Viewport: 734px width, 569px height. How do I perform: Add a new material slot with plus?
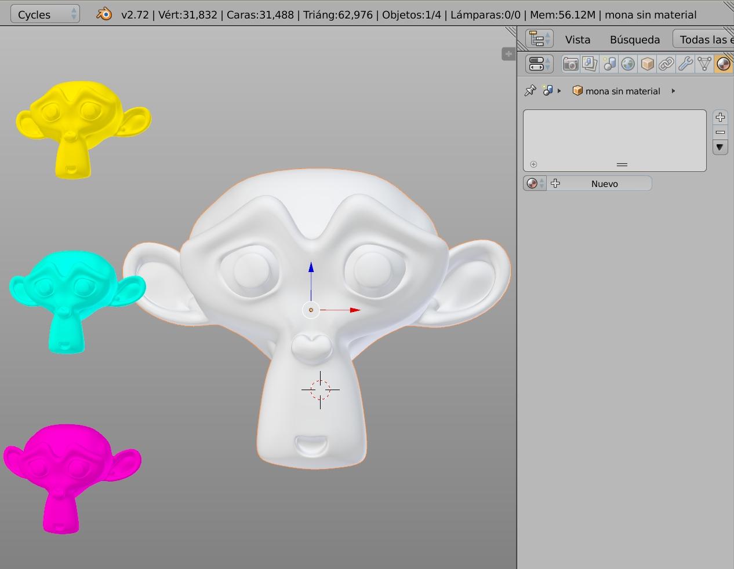[720, 118]
